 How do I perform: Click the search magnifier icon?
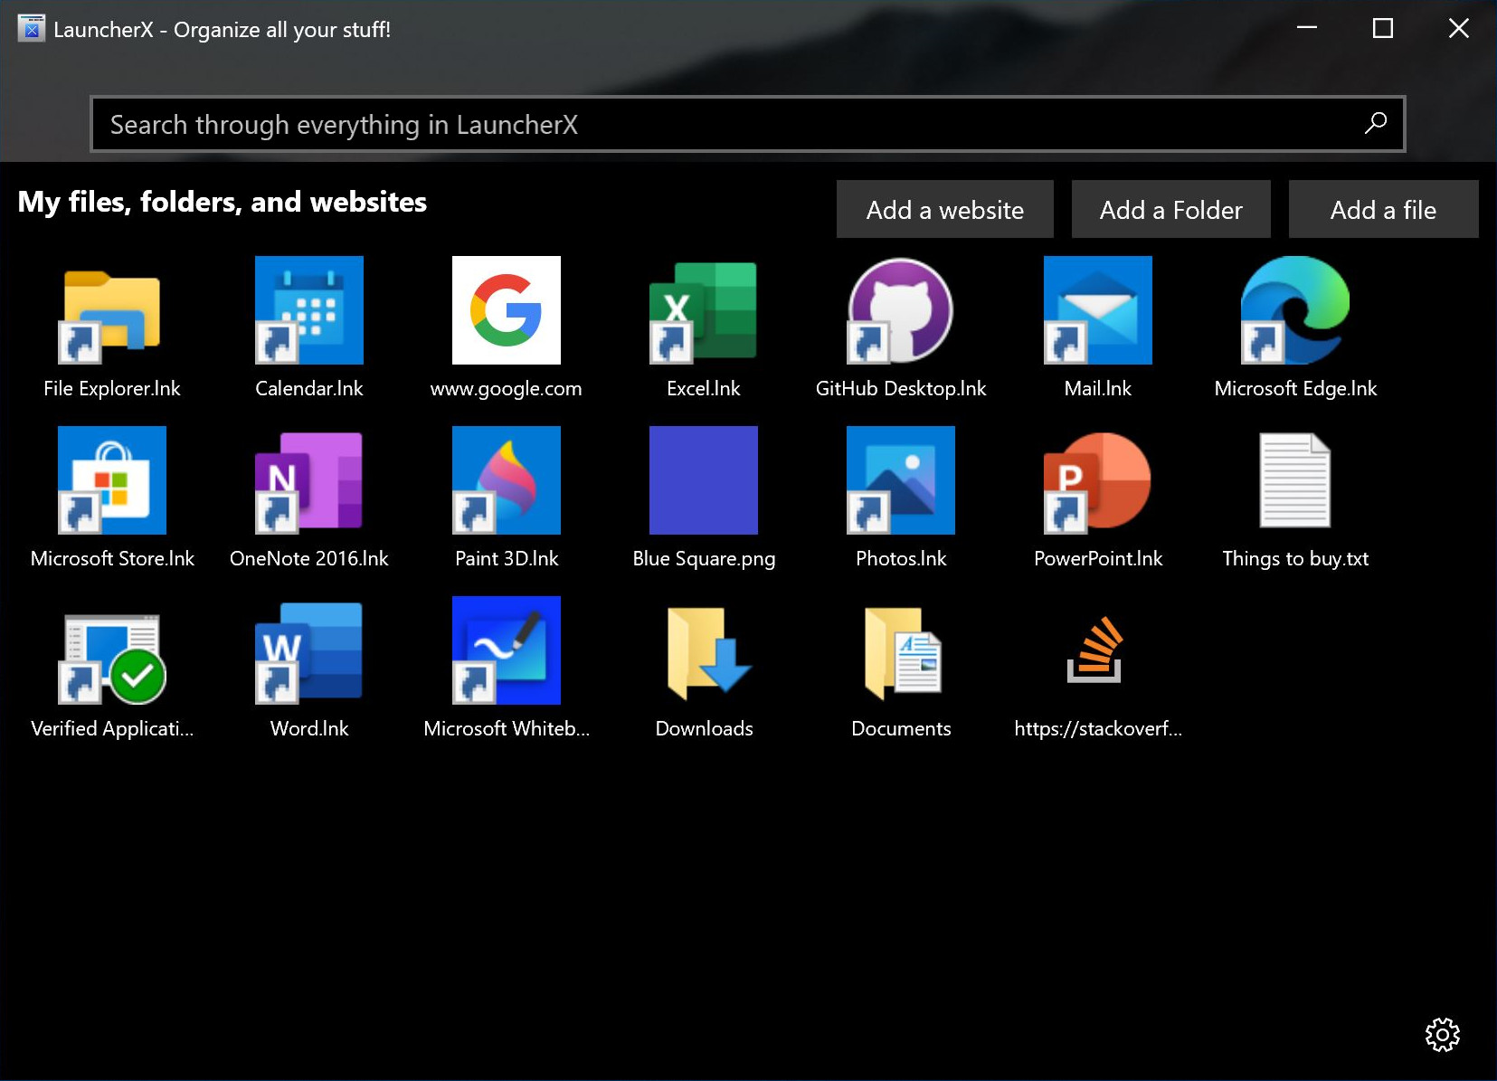click(1376, 123)
